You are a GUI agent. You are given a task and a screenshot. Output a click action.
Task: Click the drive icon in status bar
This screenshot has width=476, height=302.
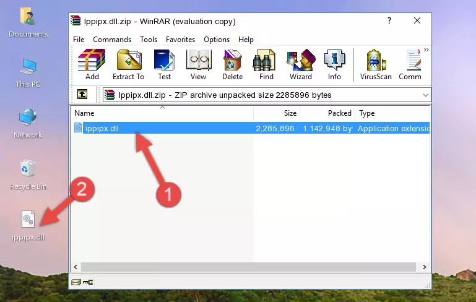[x=76, y=282]
